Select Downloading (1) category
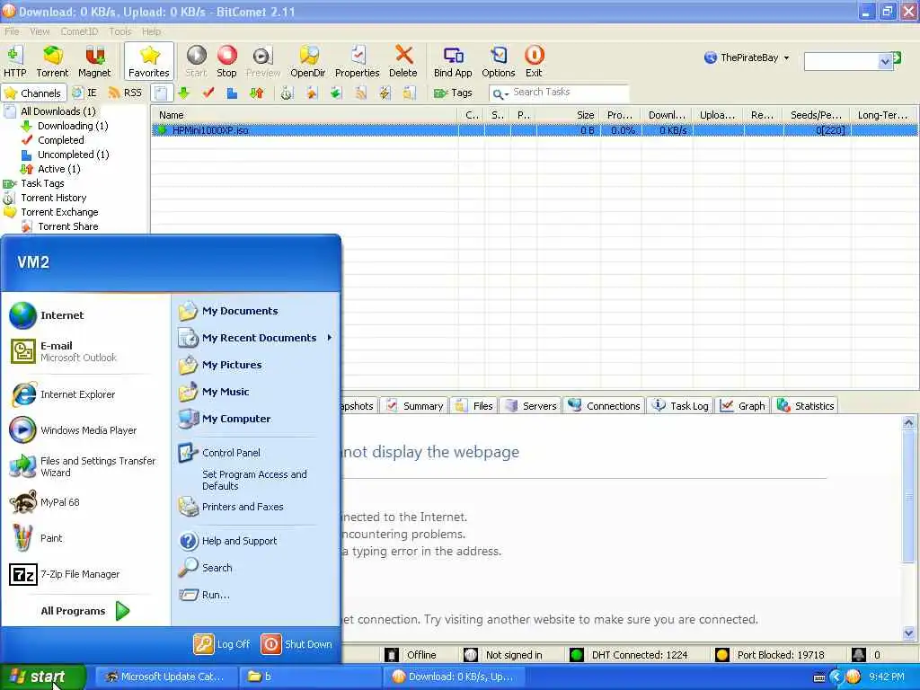 (x=72, y=126)
